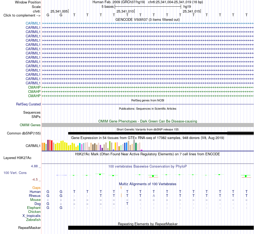Click the Rhesus species label
The height and width of the screenshot is (234, 254).
34,196
